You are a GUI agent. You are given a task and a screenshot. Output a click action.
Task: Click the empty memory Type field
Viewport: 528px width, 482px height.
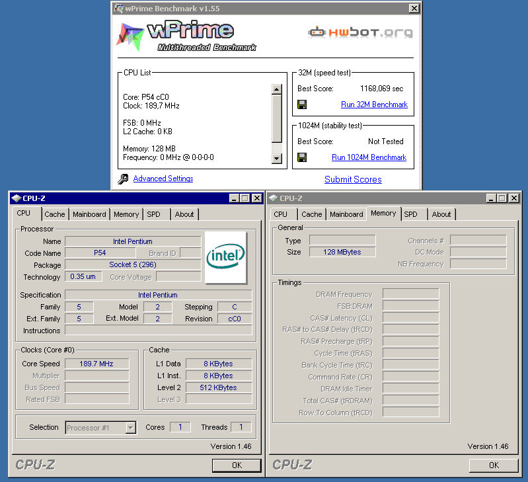tap(342, 240)
